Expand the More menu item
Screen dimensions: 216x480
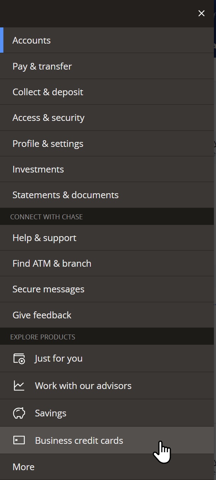(24, 467)
